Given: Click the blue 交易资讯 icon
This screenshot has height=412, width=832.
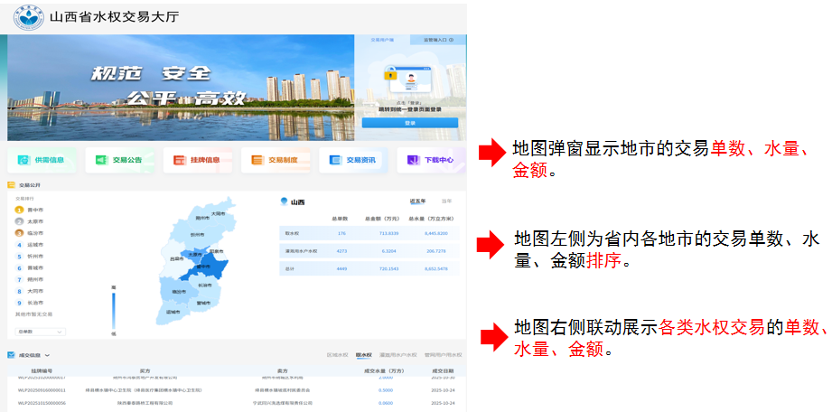Looking at the screenshot, I should click(336, 160).
